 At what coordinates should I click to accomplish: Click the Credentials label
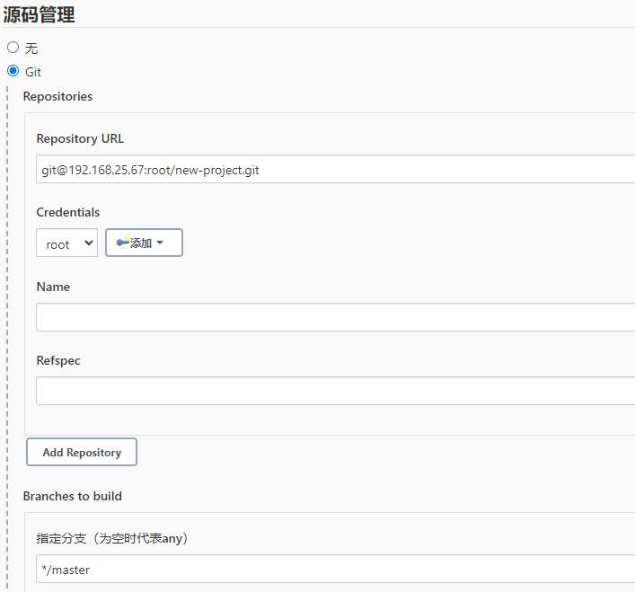point(68,213)
